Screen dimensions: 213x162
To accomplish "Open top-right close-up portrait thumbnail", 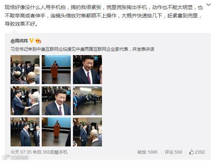I will point(87,70).
